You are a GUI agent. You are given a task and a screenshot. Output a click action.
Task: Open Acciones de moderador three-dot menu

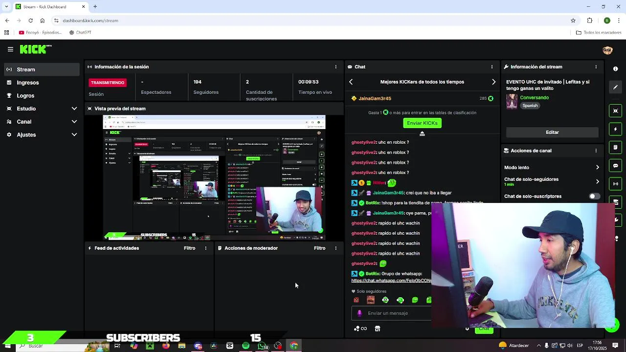335,248
